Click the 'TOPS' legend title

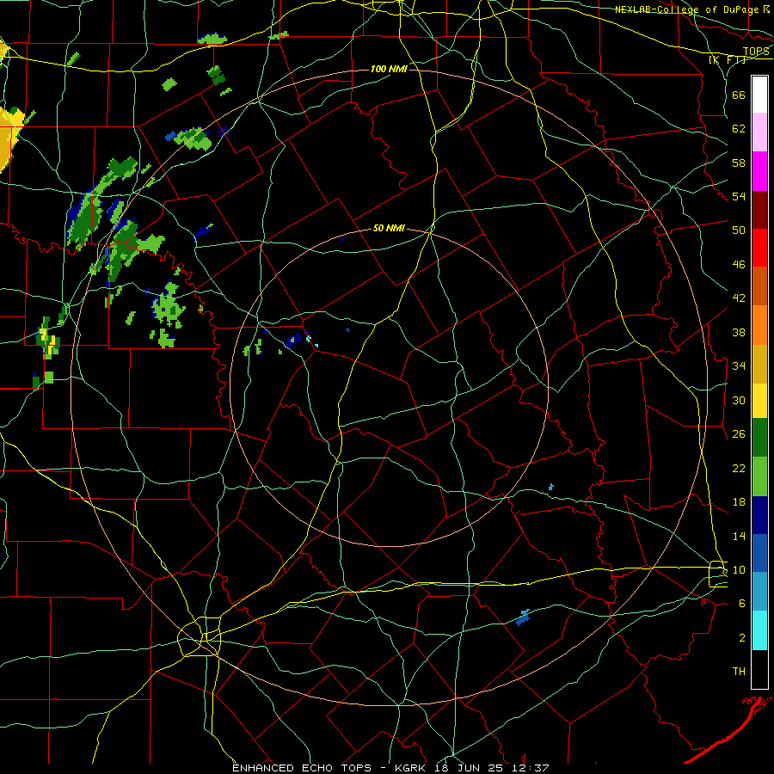756,52
